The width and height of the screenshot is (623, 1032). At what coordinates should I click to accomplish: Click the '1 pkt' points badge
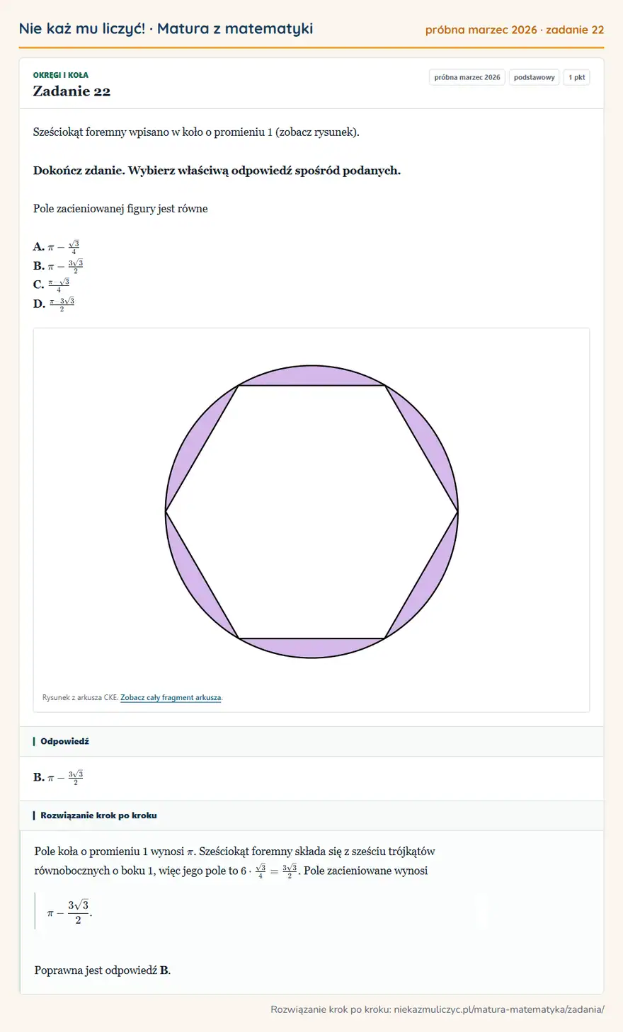[577, 77]
